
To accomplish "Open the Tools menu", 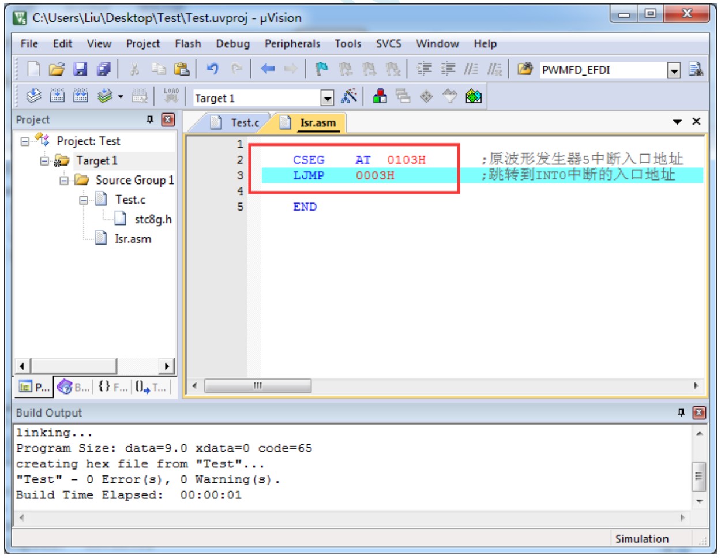I will [348, 44].
